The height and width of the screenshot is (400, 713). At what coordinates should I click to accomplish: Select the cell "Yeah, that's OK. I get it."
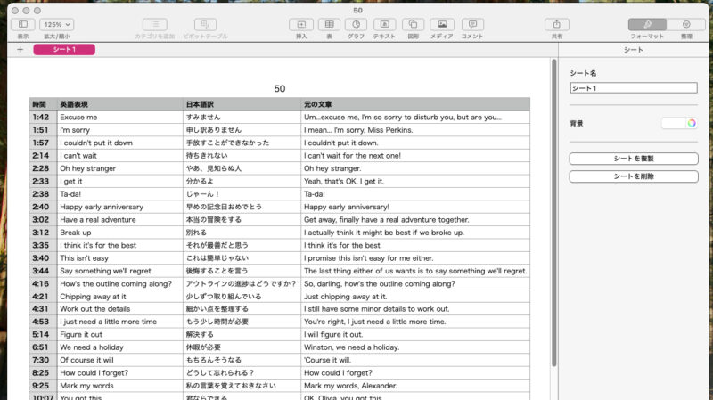coord(415,182)
